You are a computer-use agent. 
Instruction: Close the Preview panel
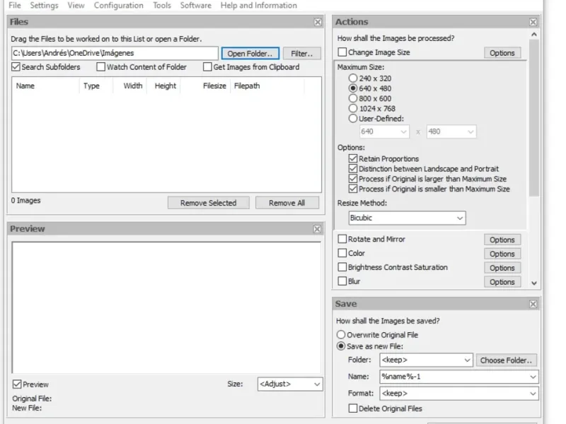tap(318, 229)
